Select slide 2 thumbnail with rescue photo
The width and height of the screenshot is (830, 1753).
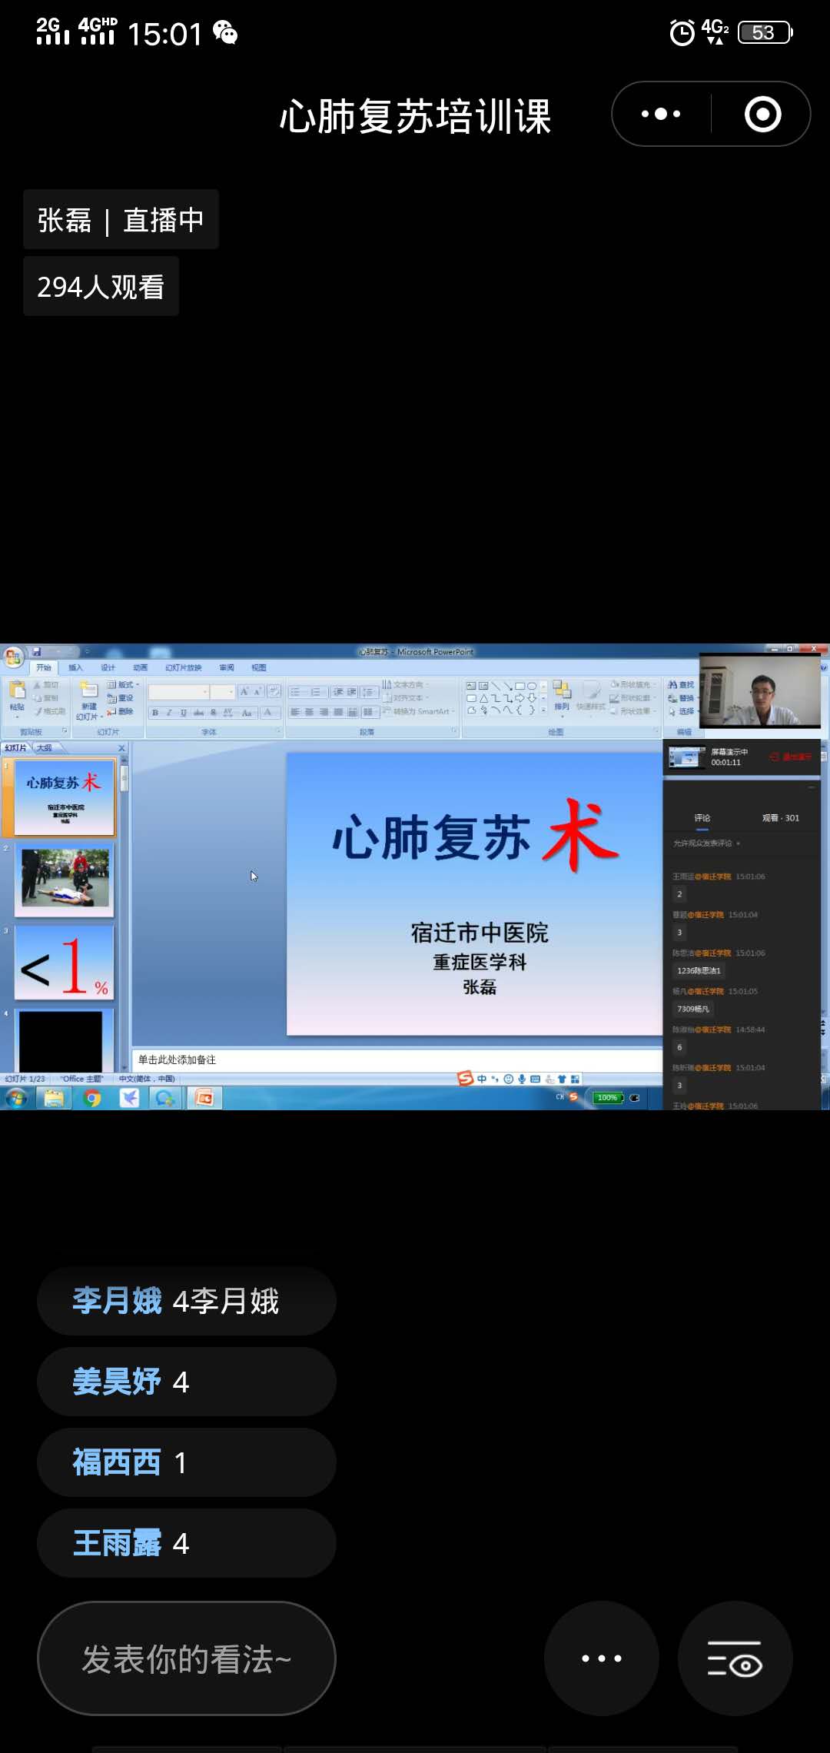tap(65, 879)
